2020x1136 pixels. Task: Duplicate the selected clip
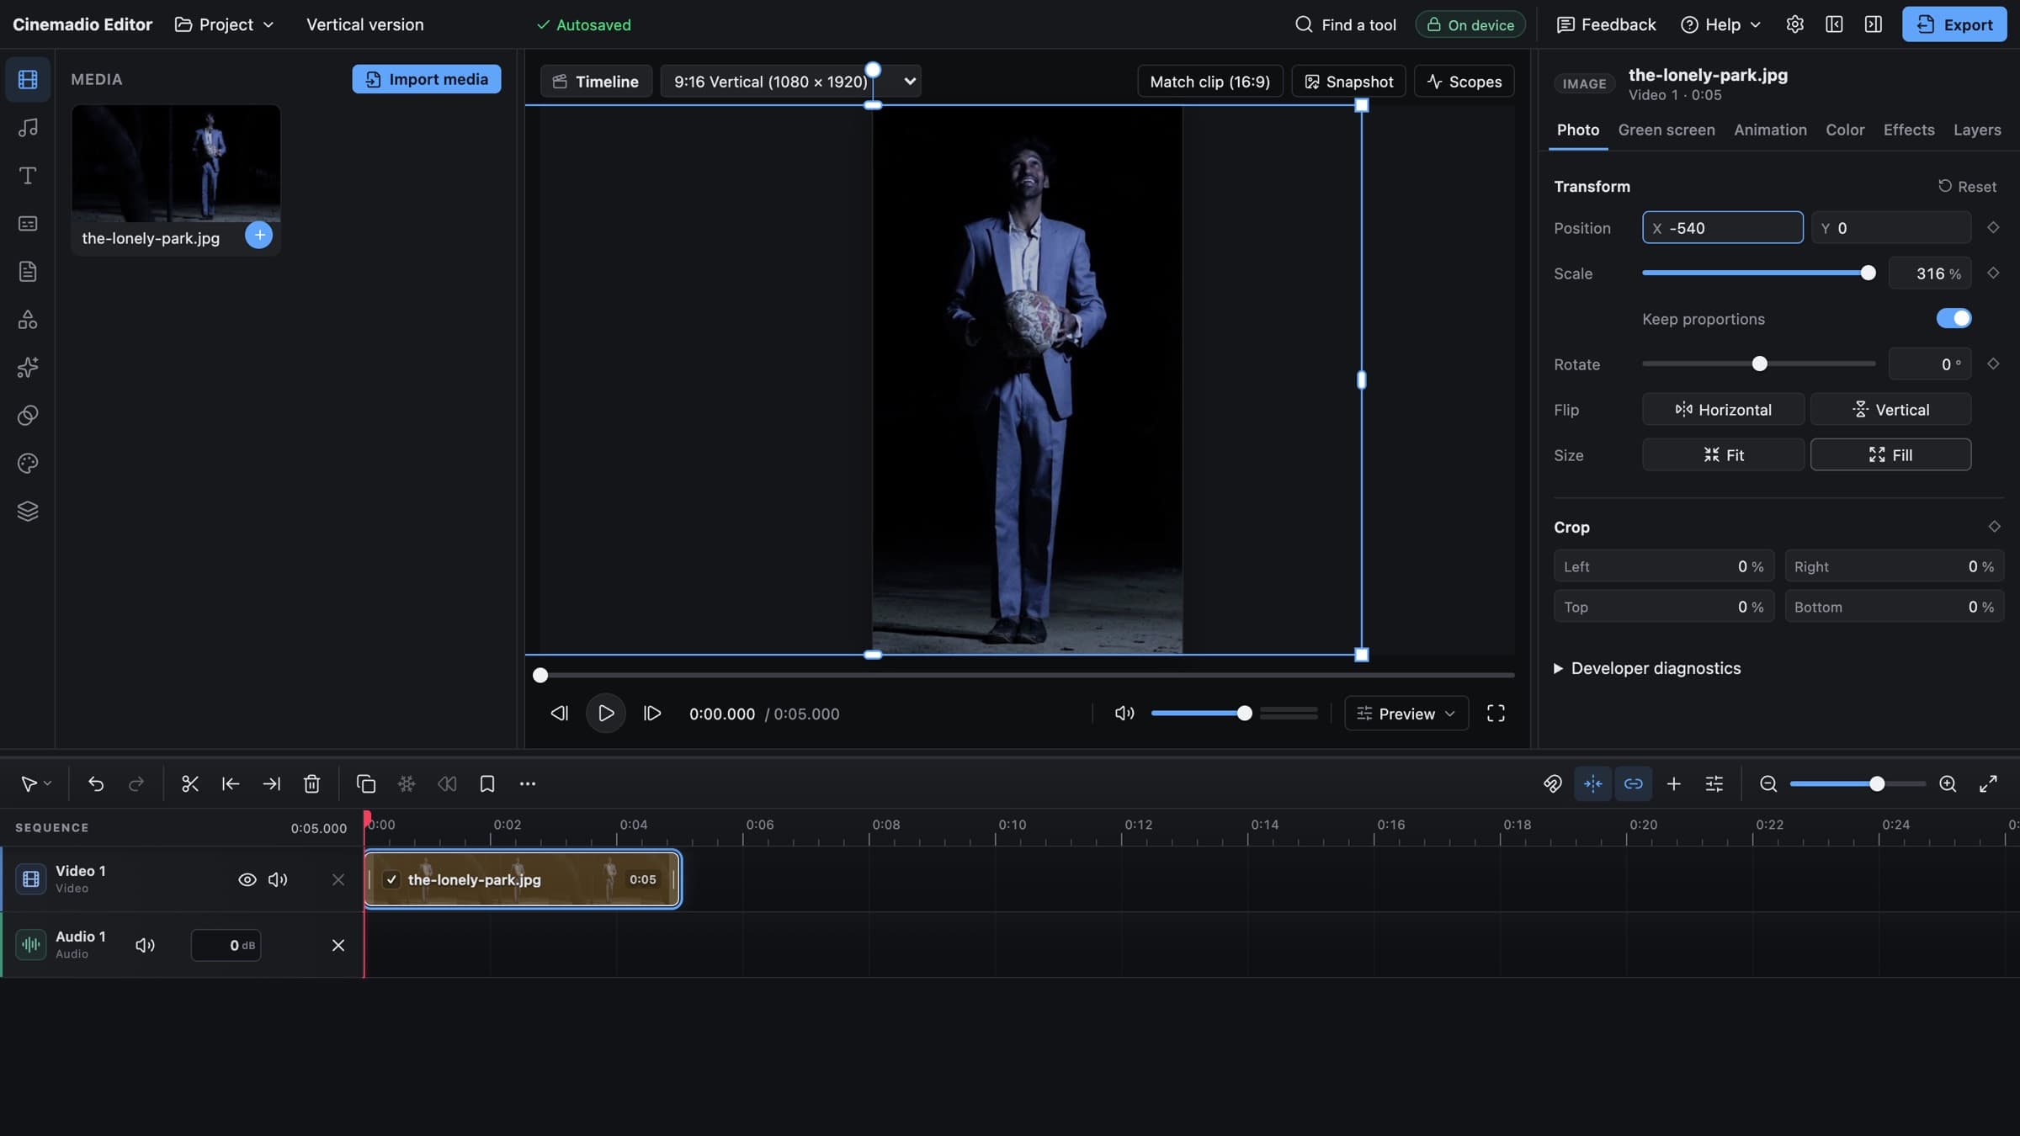(x=365, y=784)
